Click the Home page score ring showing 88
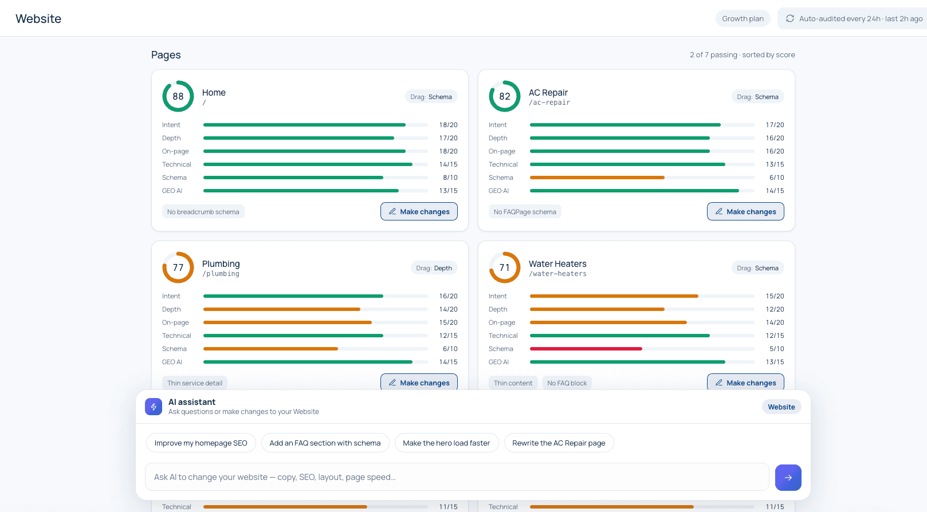 pos(178,96)
